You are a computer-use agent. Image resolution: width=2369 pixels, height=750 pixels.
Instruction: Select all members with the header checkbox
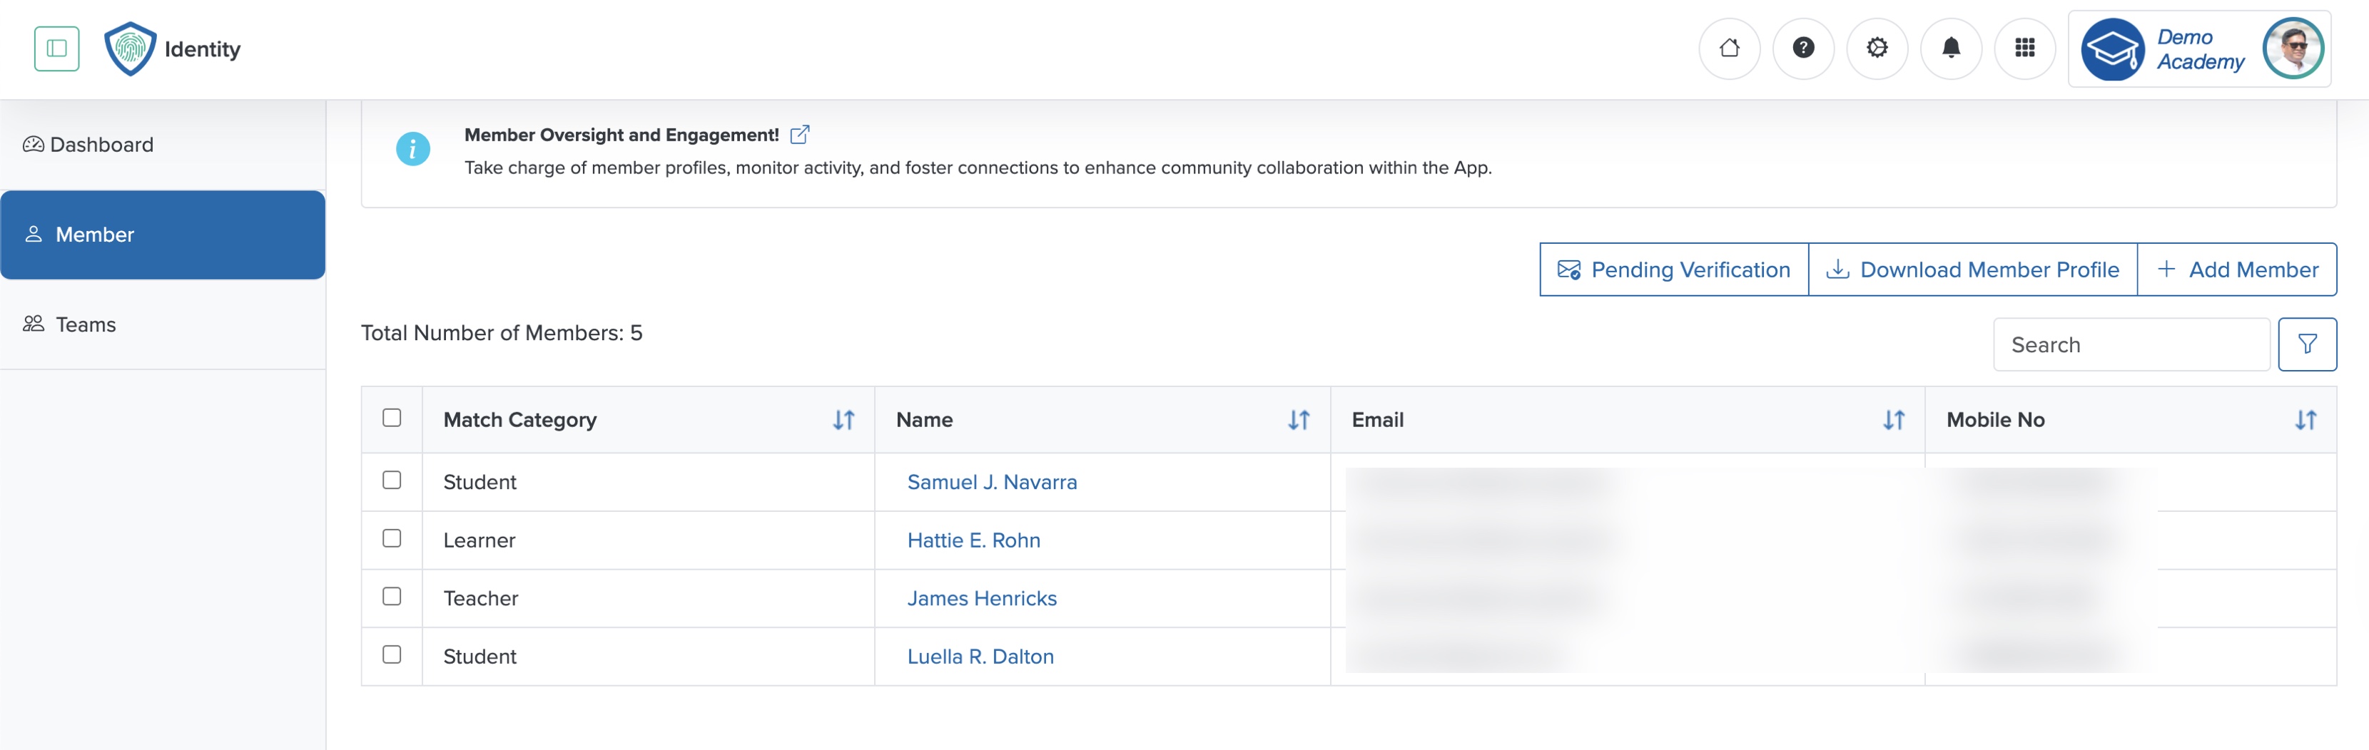392,418
